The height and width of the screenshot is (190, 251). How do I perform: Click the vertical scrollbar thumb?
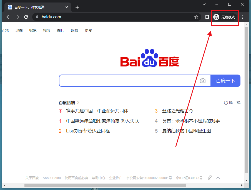(246, 100)
